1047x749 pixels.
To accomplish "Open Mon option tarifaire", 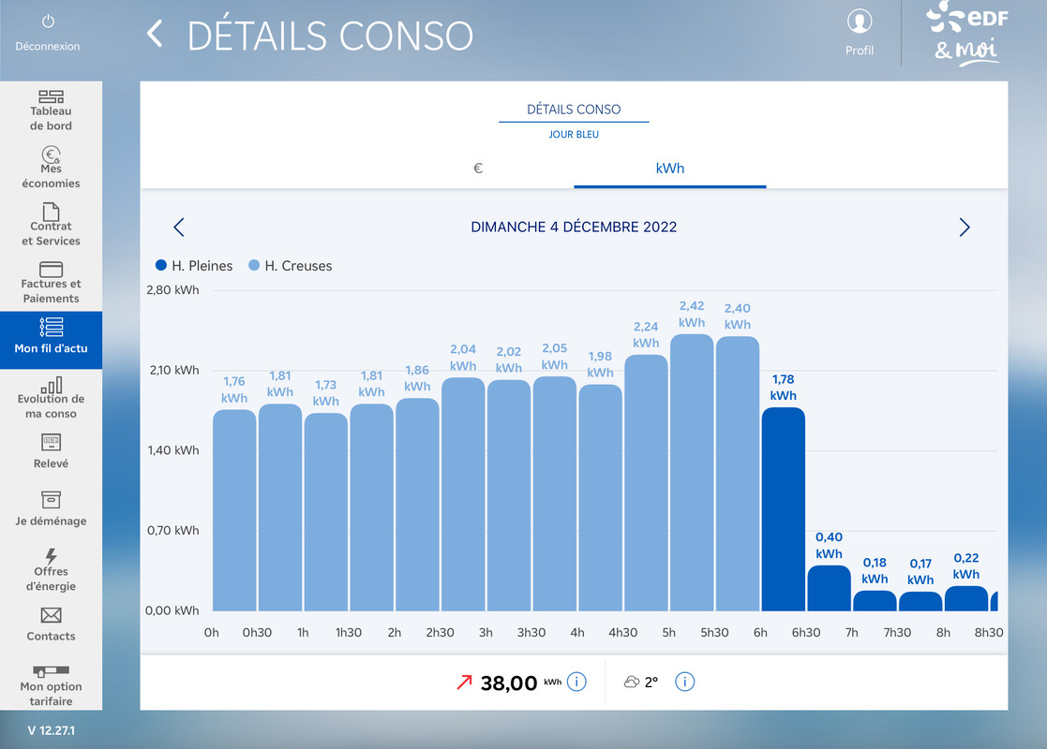I will coord(51,685).
